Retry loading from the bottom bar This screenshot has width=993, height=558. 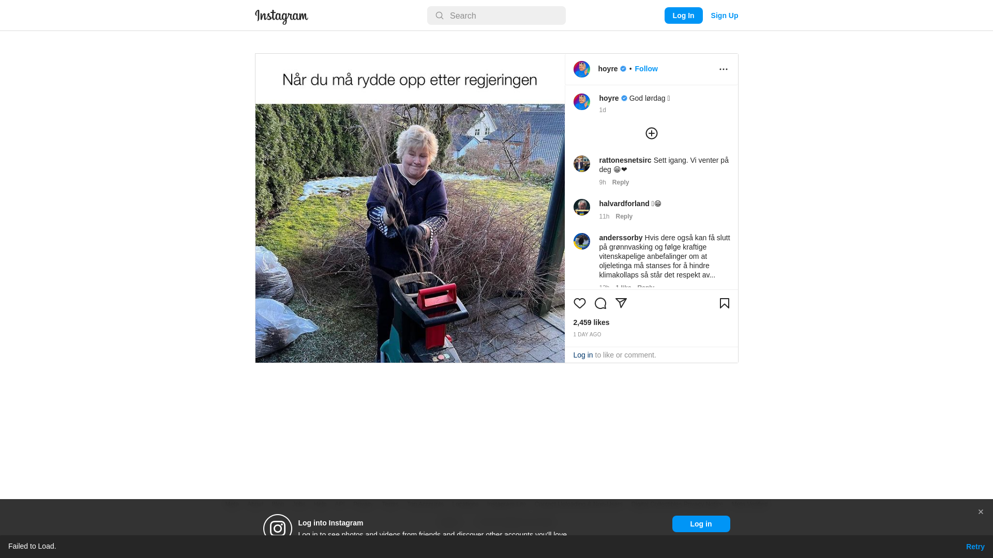click(975, 547)
